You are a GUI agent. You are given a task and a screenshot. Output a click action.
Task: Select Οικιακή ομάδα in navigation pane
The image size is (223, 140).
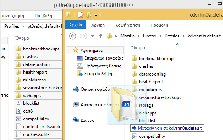point(95,89)
